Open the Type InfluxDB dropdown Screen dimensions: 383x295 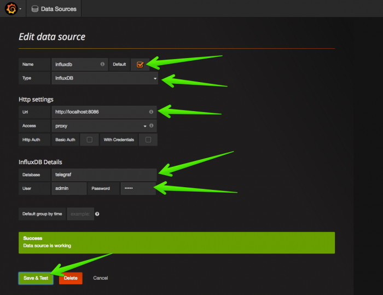pos(105,78)
